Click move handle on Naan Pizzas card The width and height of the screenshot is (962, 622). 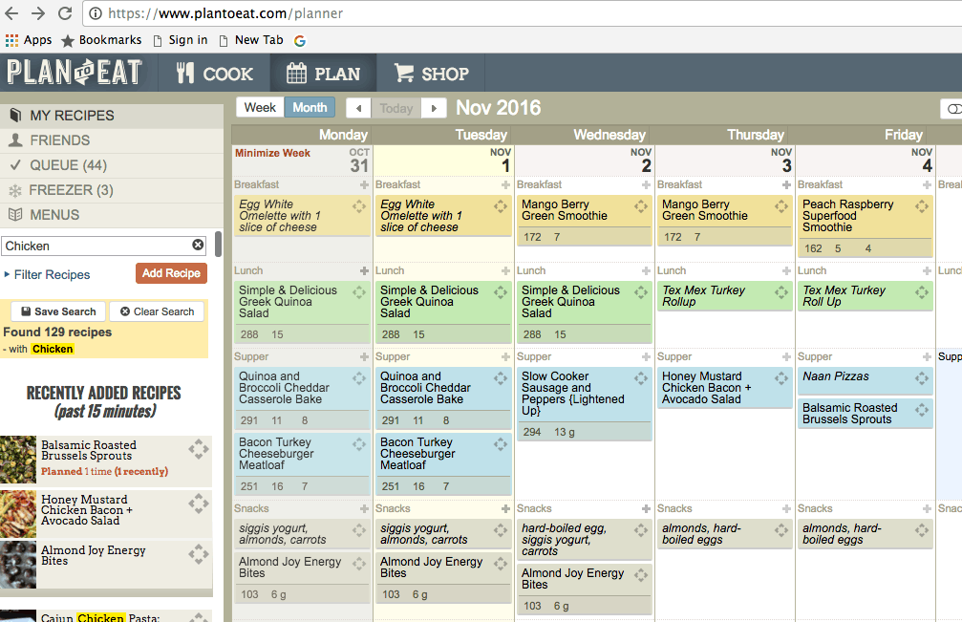(x=922, y=377)
